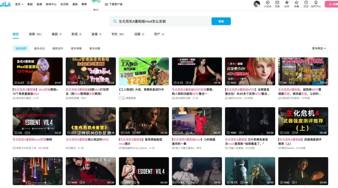Click the blue 搜索 button

click(221, 21)
